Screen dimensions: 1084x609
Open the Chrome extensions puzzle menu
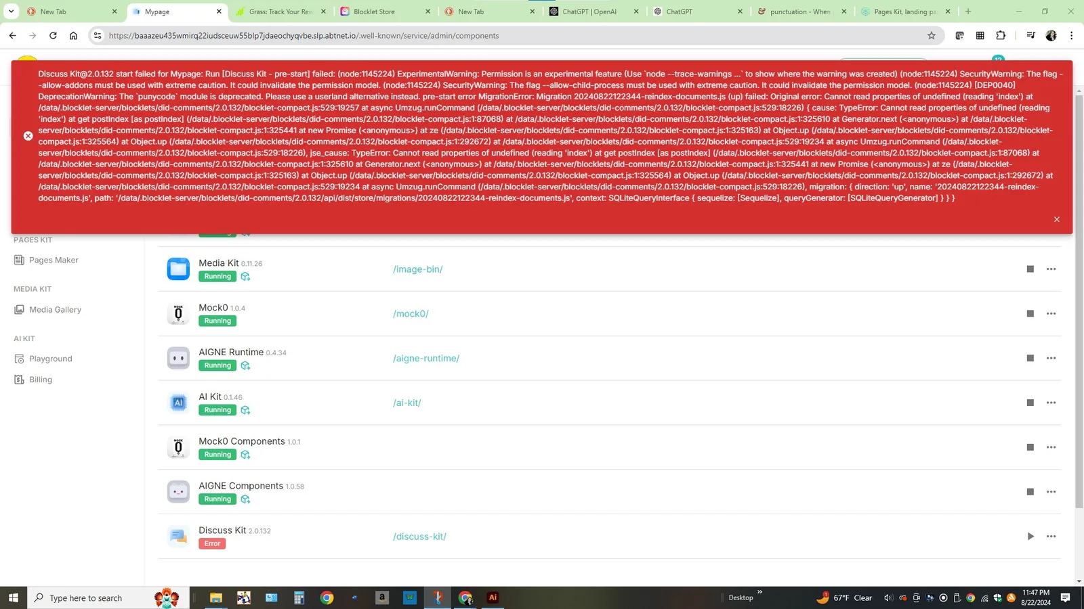pyautogui.click(x=1001, y=36)
